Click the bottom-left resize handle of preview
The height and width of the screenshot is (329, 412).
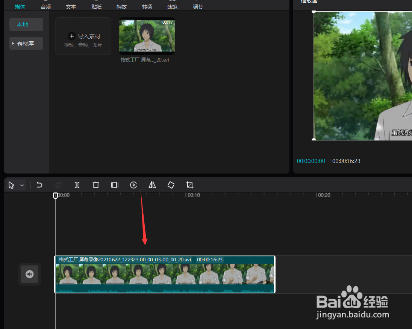click(x=314, y=140)
